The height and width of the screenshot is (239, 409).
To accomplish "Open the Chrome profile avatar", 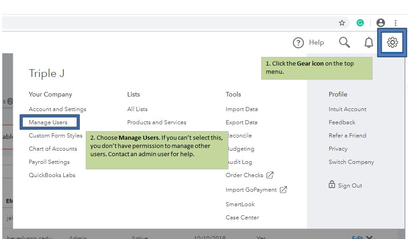I will point(381,23).
